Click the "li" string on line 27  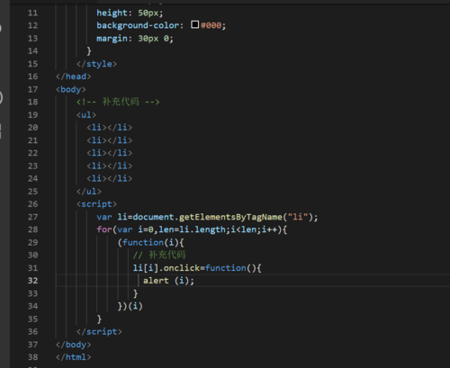(x=298, y=217)
